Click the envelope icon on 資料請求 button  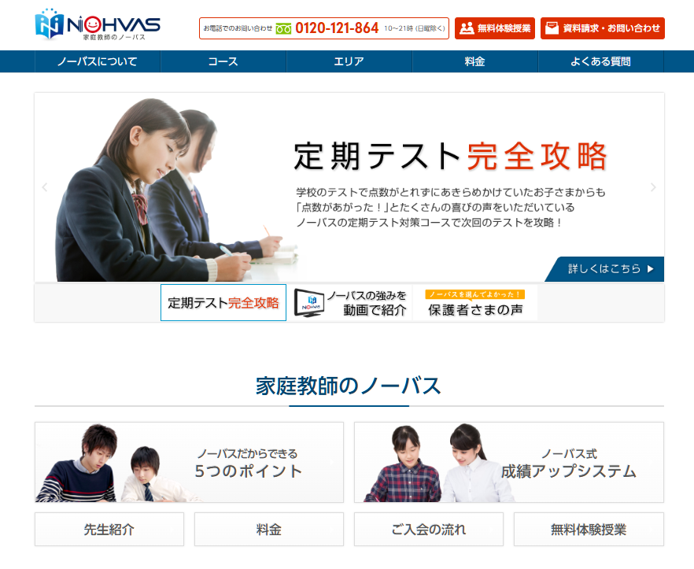(552, 28)
